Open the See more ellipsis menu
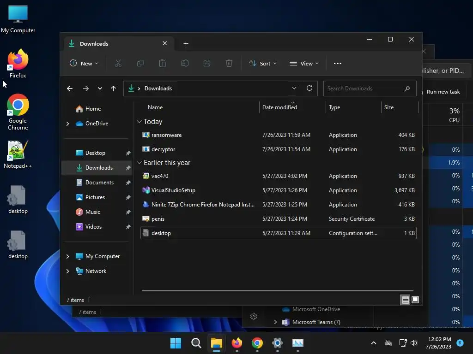The width and height of the screenshot is (473, 354). pos(338,63)
